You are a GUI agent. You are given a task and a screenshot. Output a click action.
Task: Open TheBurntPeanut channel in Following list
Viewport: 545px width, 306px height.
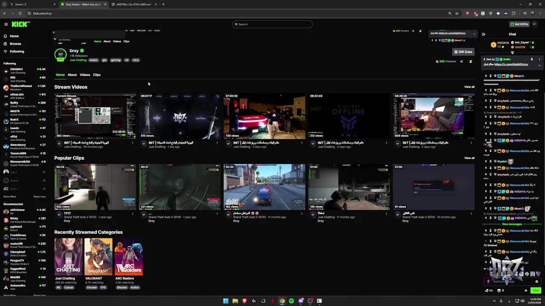(25, 88)
